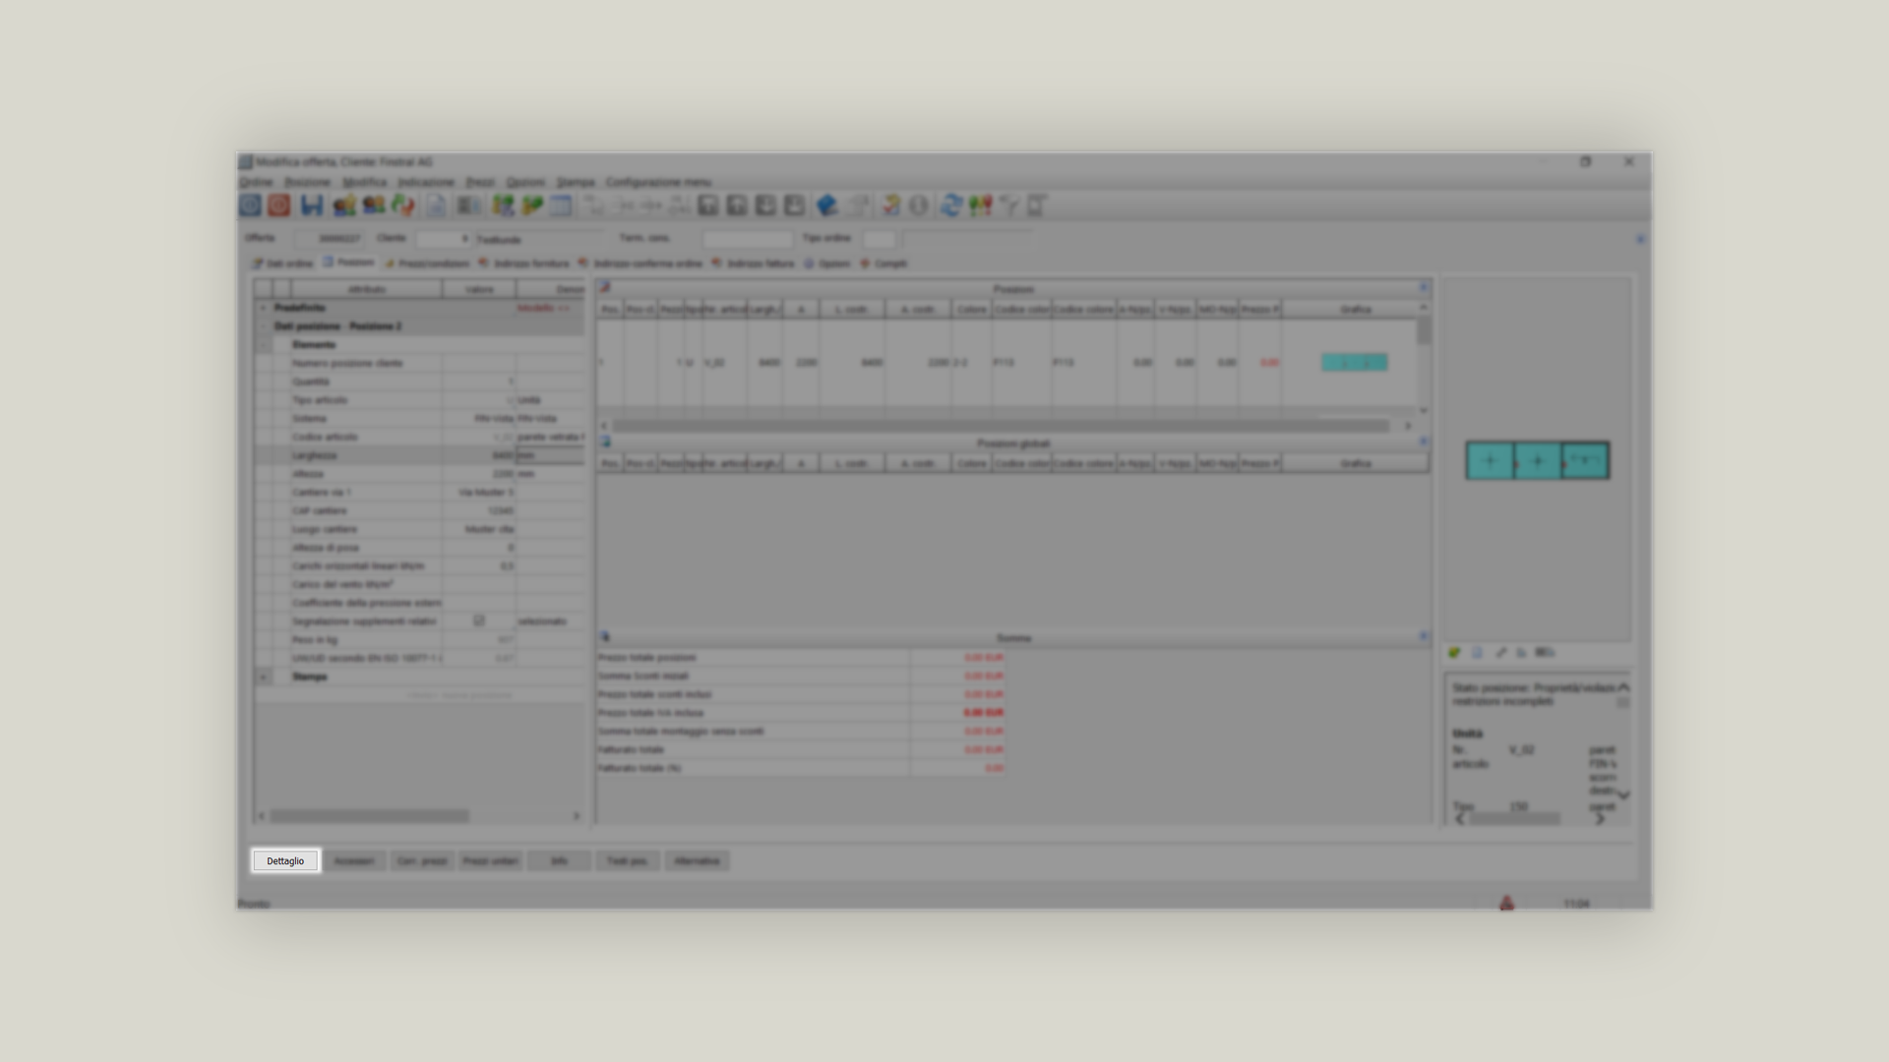Click the Accessori button

click(353, 861)
